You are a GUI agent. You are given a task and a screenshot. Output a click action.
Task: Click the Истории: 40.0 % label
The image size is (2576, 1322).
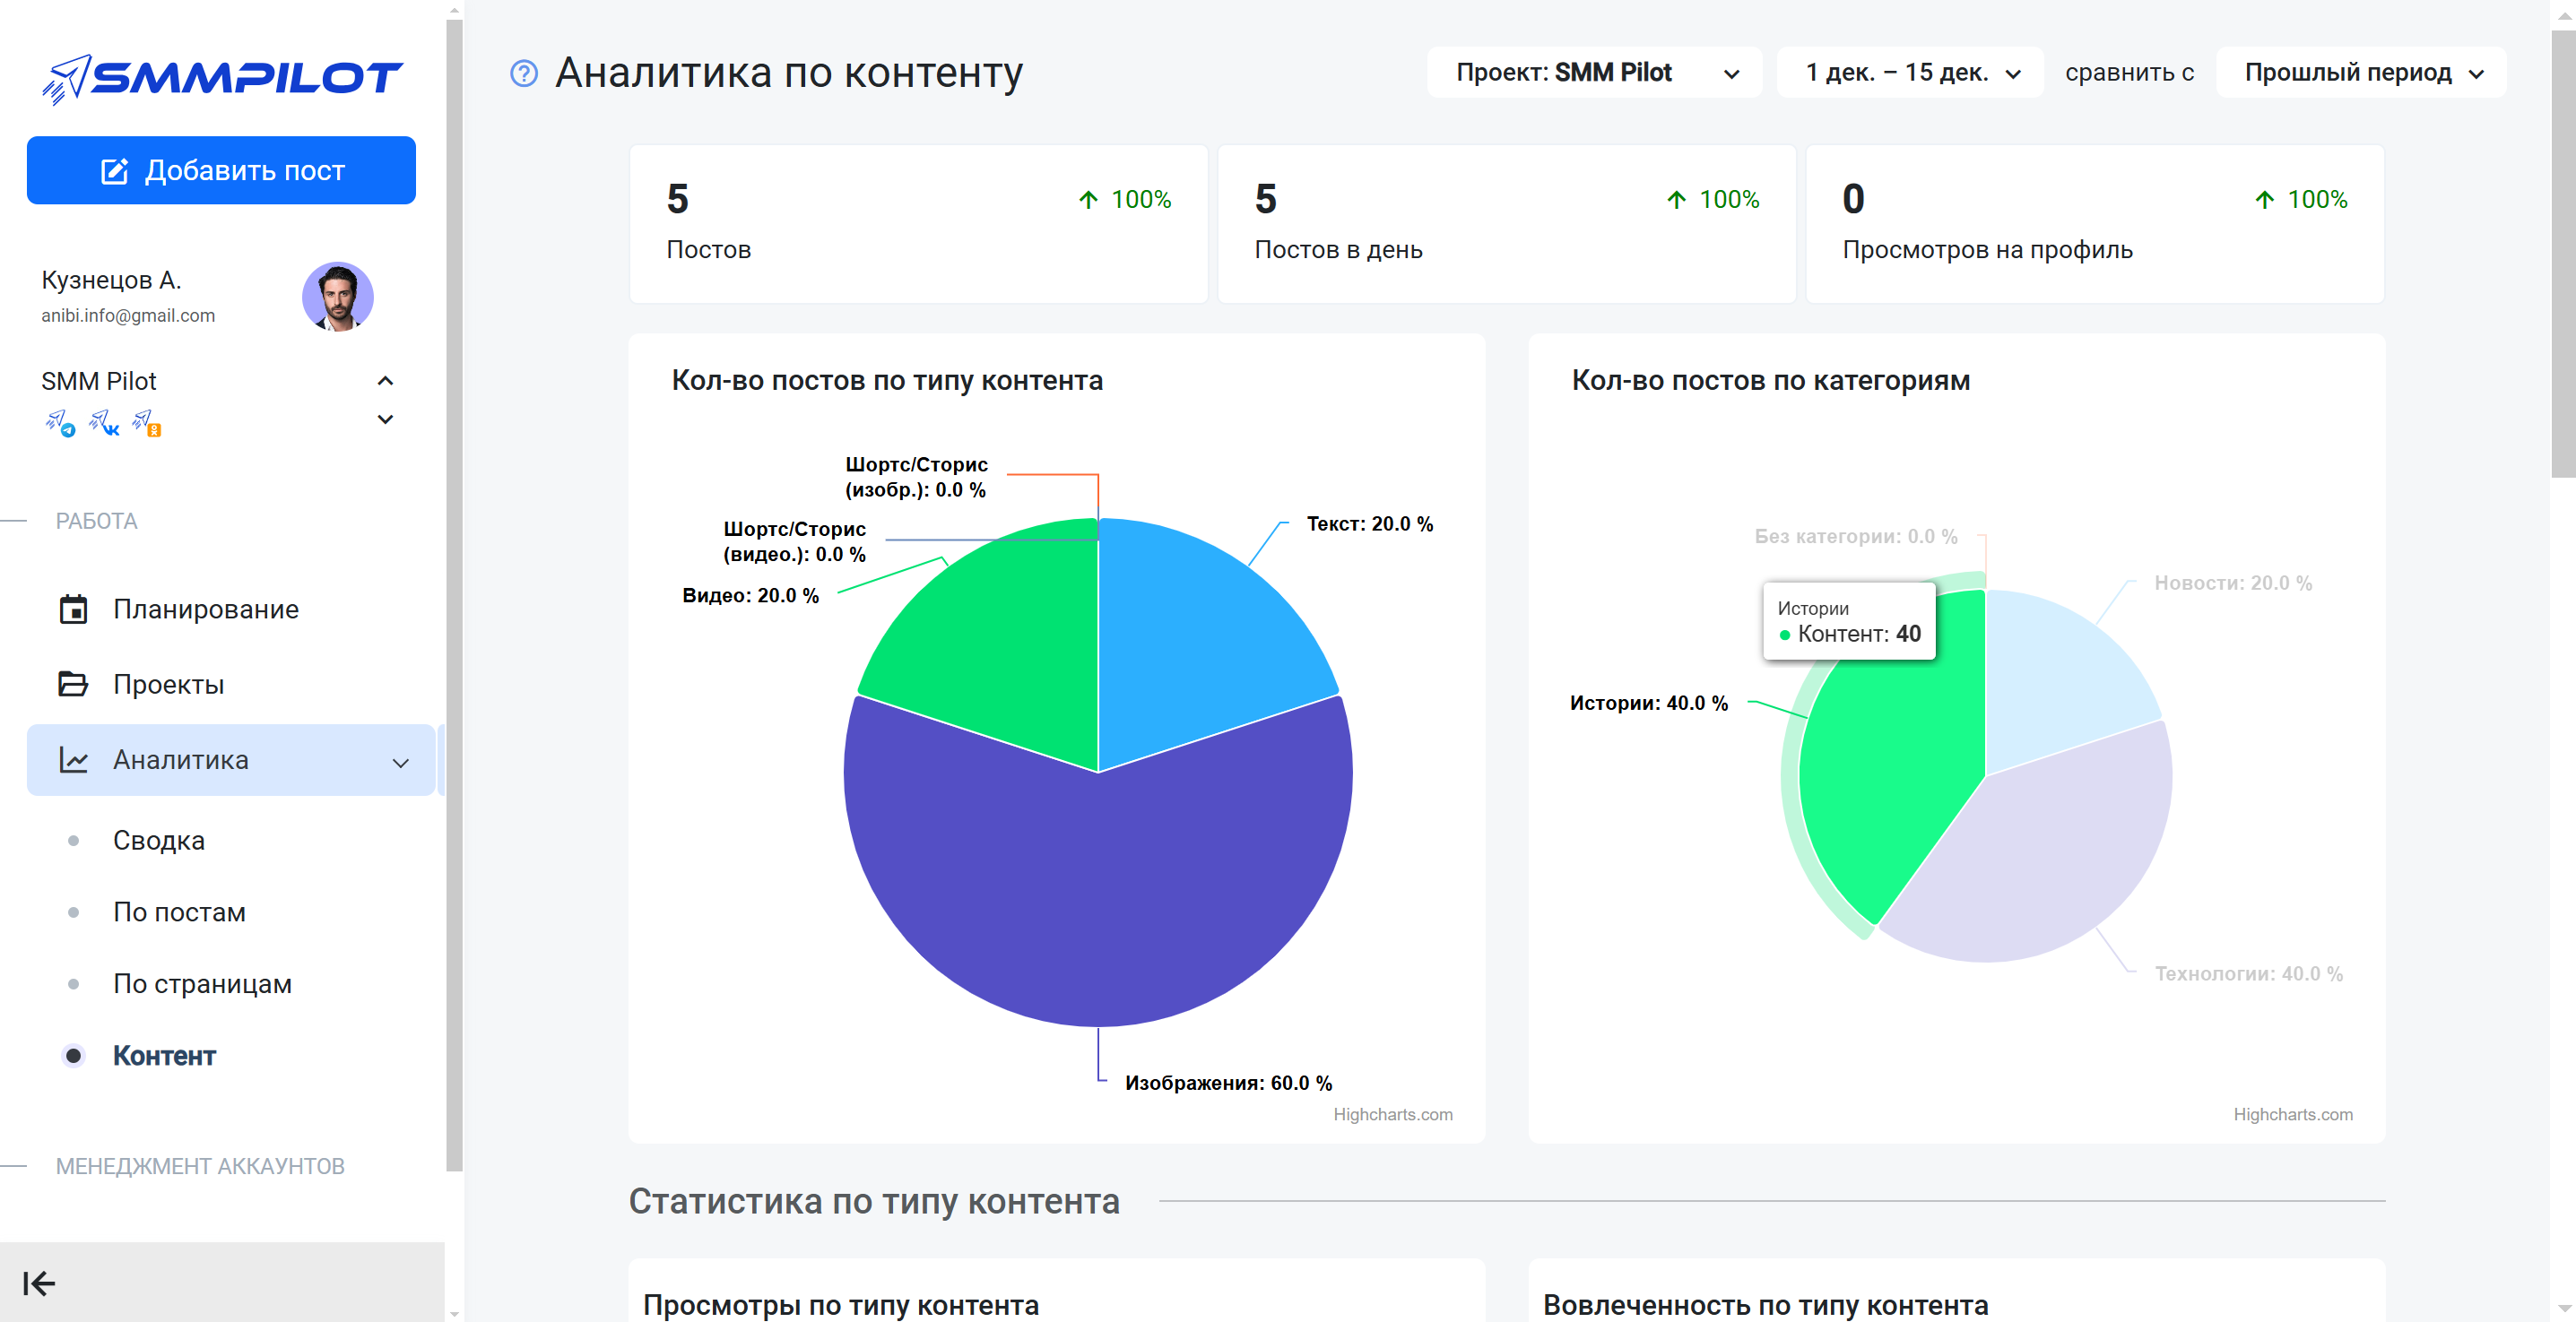1649,704
